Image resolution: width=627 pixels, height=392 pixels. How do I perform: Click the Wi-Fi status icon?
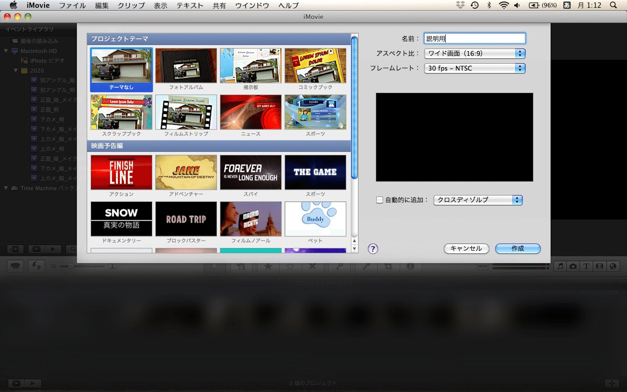(504, 5)
